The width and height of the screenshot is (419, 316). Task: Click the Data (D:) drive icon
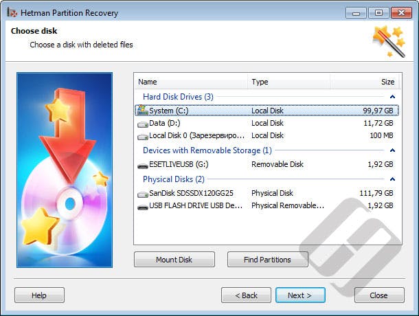coord(143,124)
